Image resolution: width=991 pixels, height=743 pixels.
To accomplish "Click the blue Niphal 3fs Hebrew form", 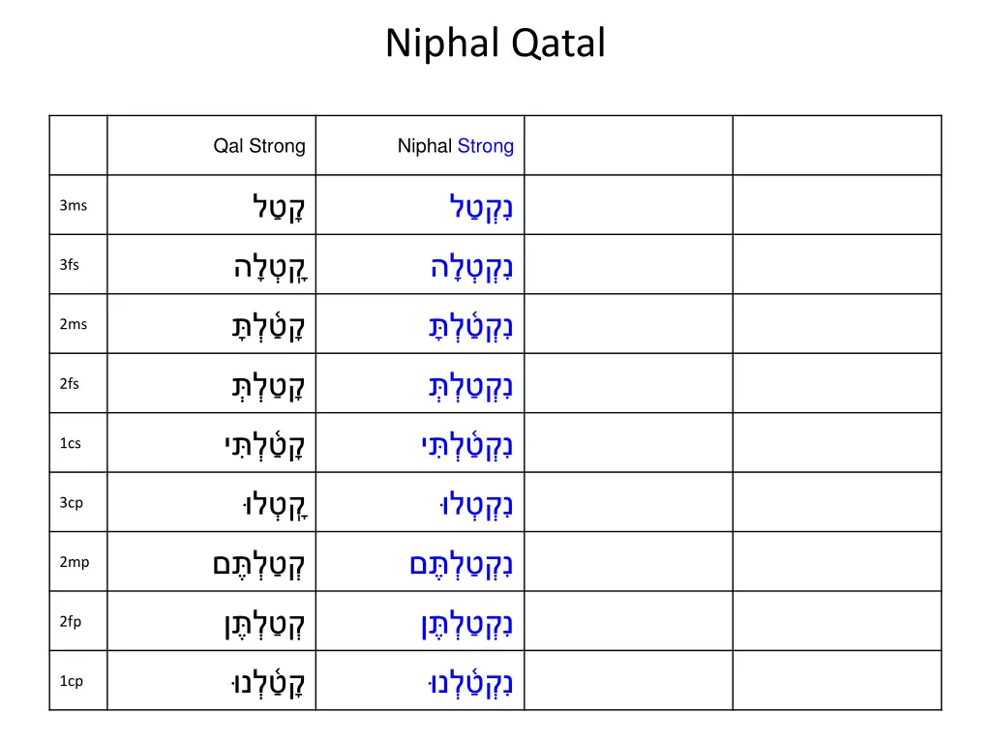I will (x=471, y=266).
